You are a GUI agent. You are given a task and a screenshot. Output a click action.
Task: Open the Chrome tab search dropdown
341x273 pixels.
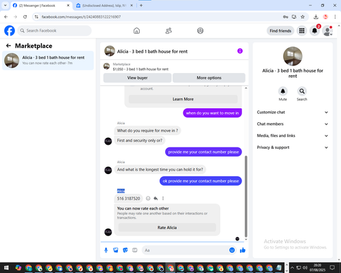point(5,5)
